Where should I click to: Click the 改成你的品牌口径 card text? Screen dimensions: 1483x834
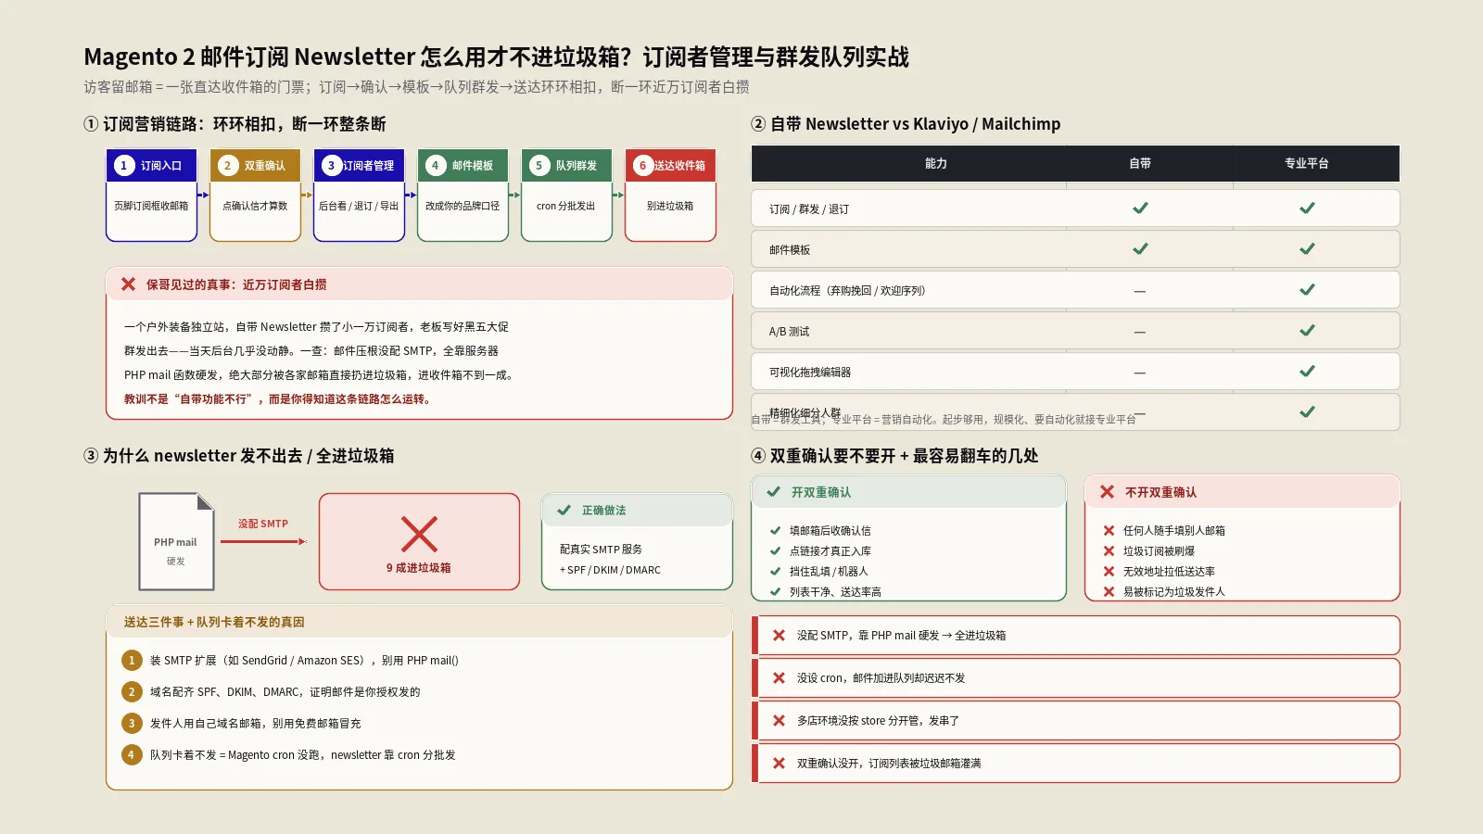(x=463, y=207)
